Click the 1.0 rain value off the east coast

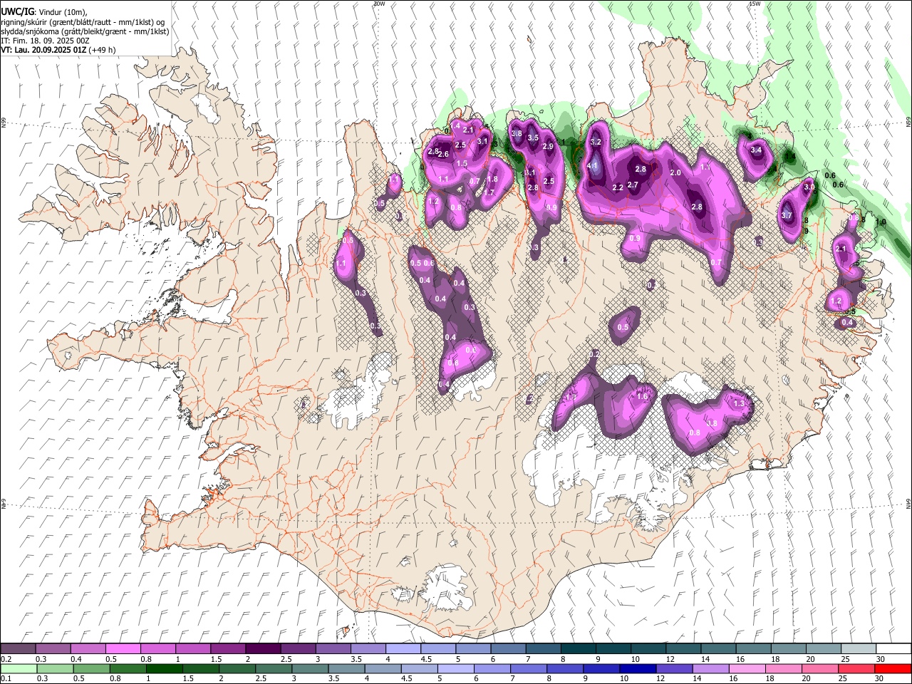881,222
